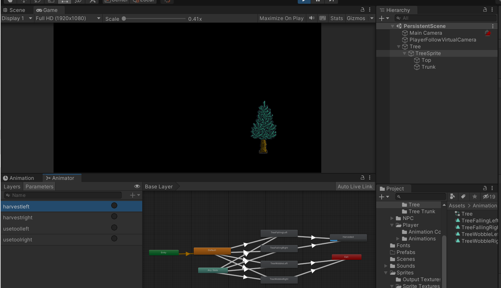Click the Project folder tree vertical scrollbar
501x288 pixels.
pyautogui.click(x=444, y=261)
